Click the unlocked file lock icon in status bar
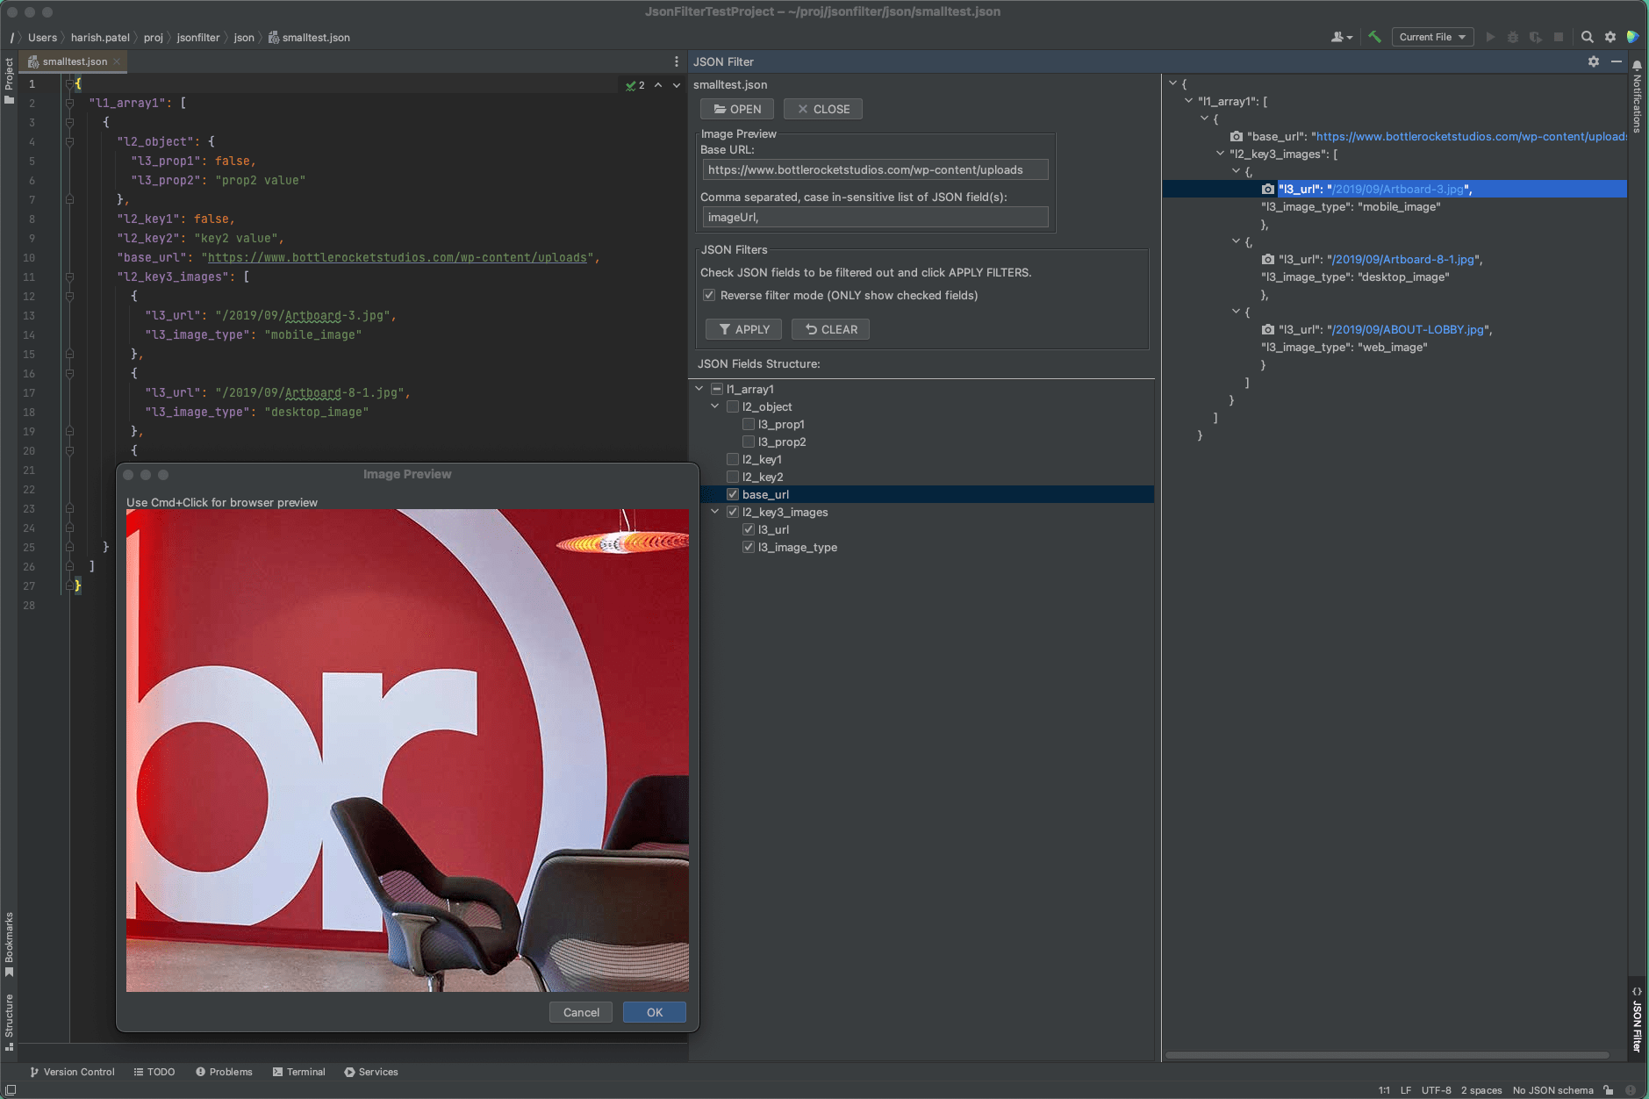This screenshot has height=1099, width=1649. [1606, 1089]
